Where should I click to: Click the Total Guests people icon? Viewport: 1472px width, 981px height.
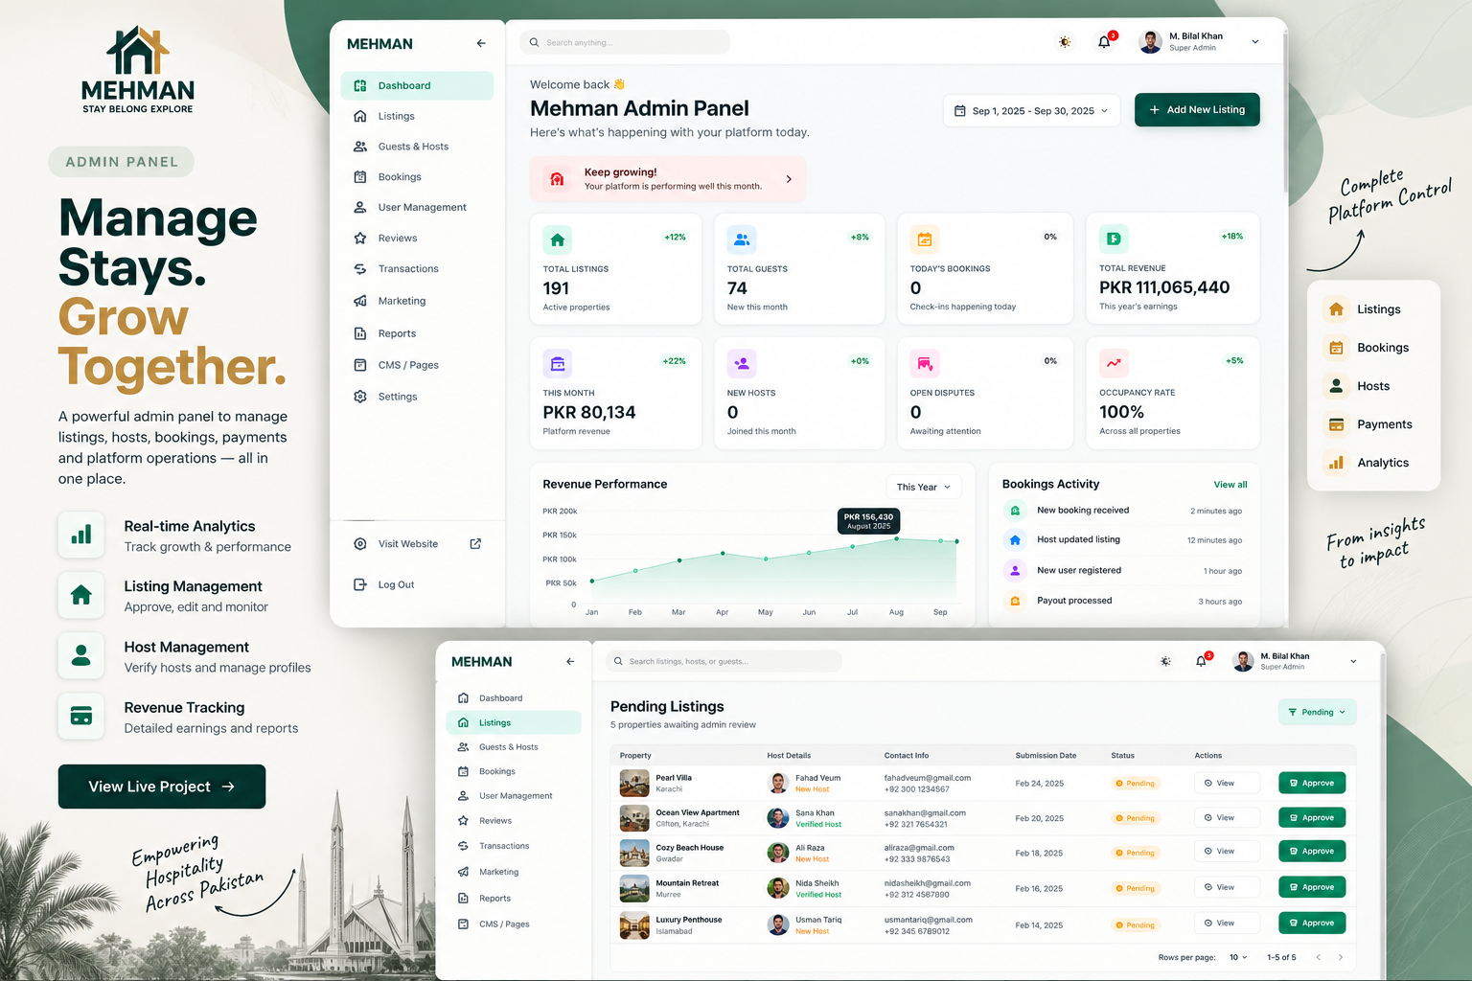pos(742,240)
